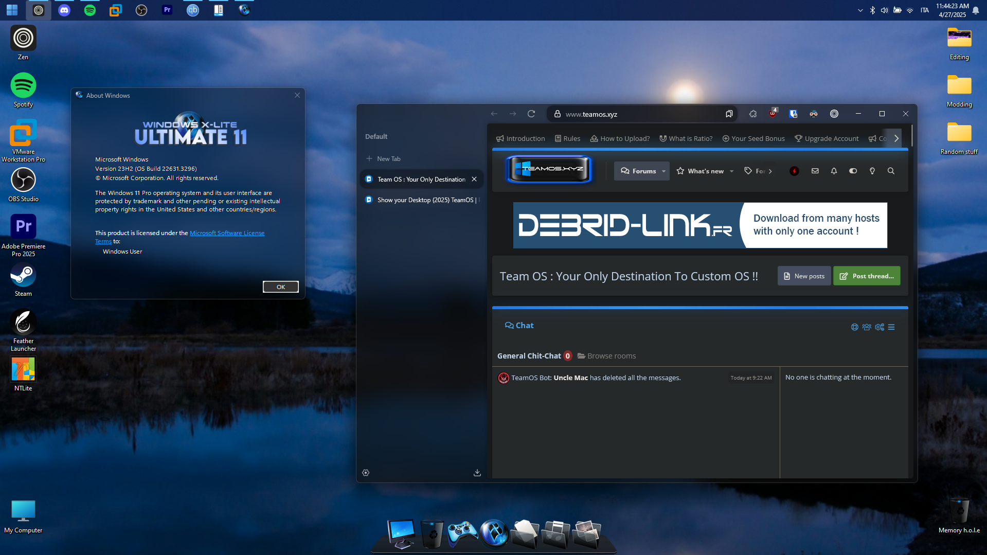The height and width of the screenshot is (555, 987).
Task: Open Feather Launcher desktop shortcut
Action: pyautogui.click(x=23, y=330)
